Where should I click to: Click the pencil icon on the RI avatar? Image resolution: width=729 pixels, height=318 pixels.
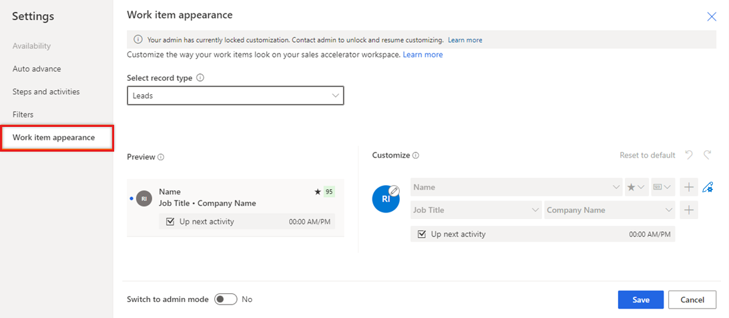394,190
